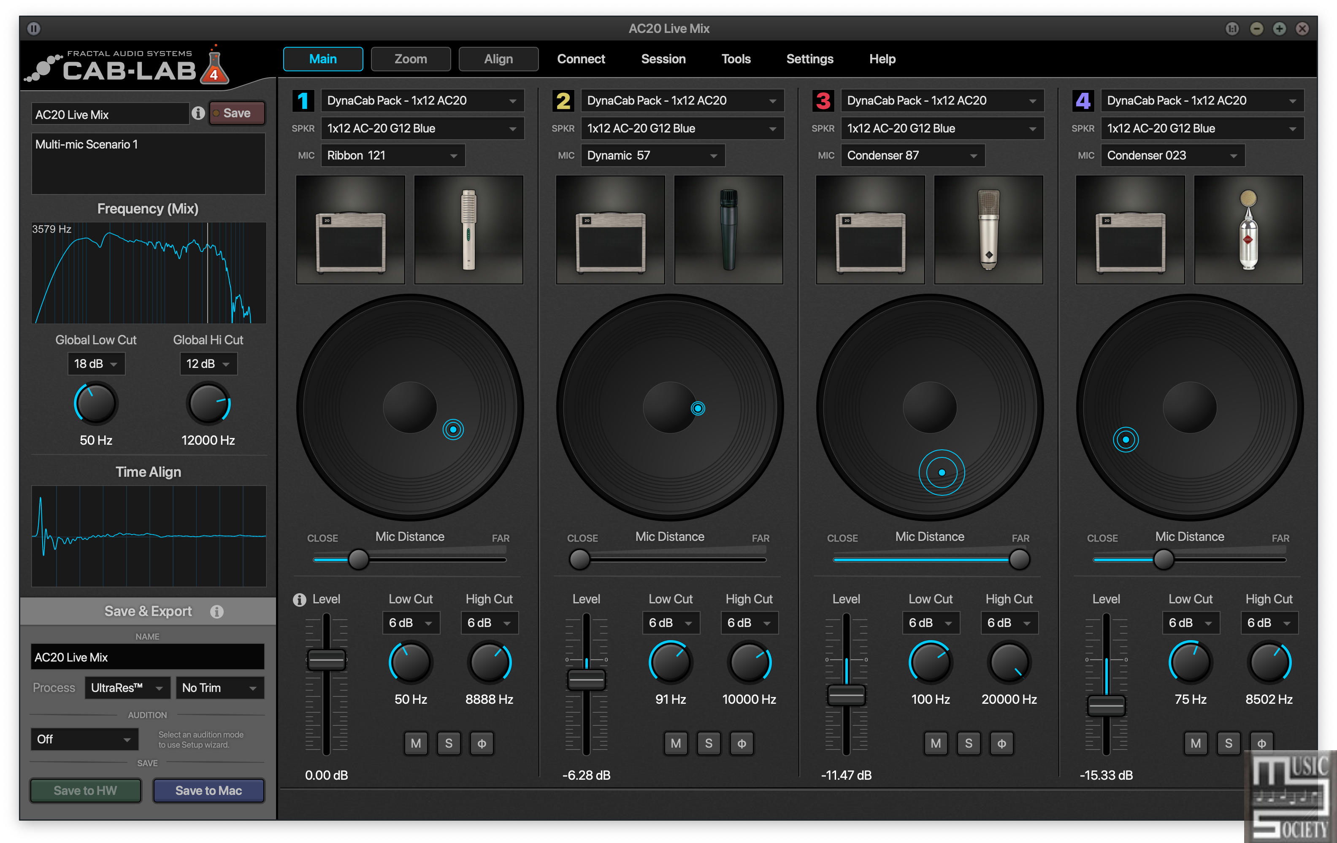Viewport: 1337px width, 843px height.
Task: Click the Save to HW button
Action: coord(86,790)
